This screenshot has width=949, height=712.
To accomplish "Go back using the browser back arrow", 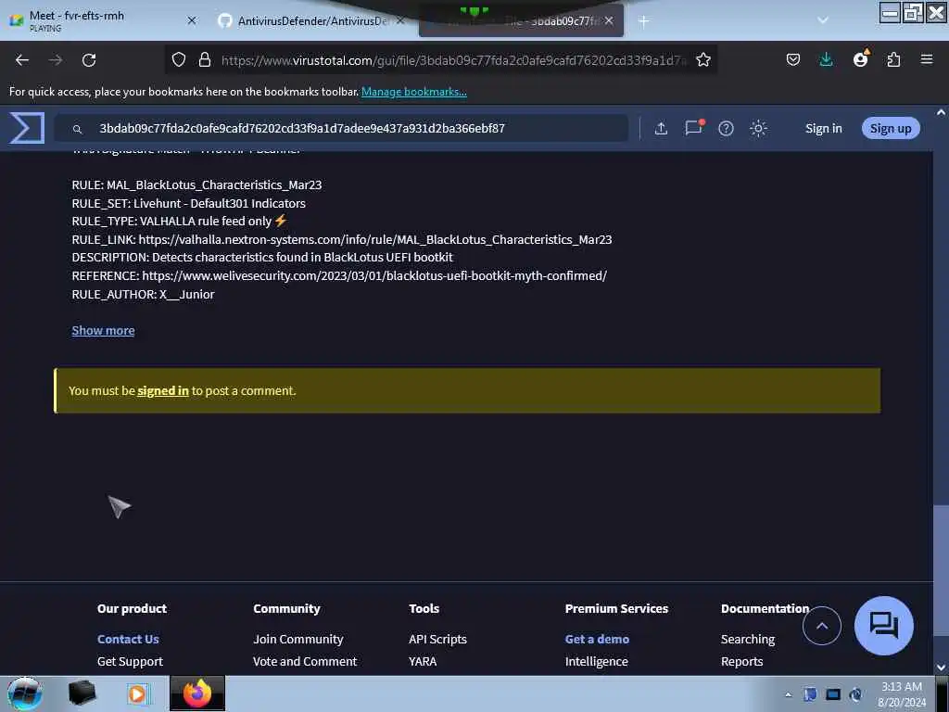I will click(22, 60).
